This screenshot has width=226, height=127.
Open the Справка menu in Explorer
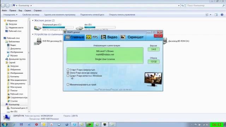[38, 11]
